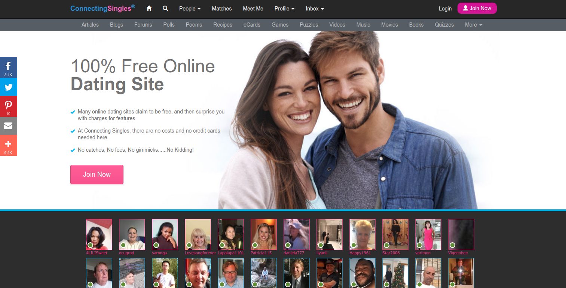Expand the Inbox dropdown menu
Image resolution: width=566 pixels, height=288 pixels.
coord(315,9)
